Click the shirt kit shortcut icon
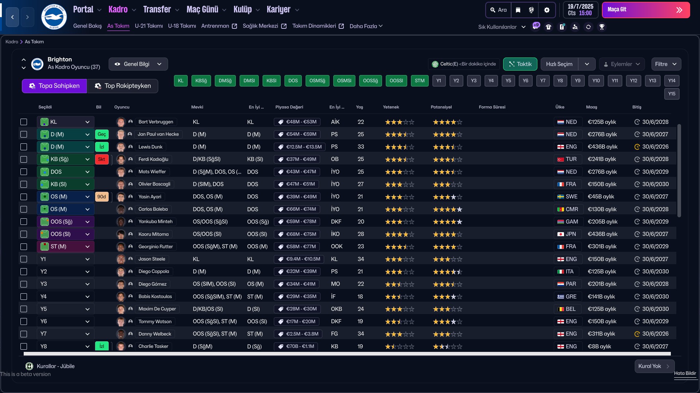700x393 pixels. point(548,27)
